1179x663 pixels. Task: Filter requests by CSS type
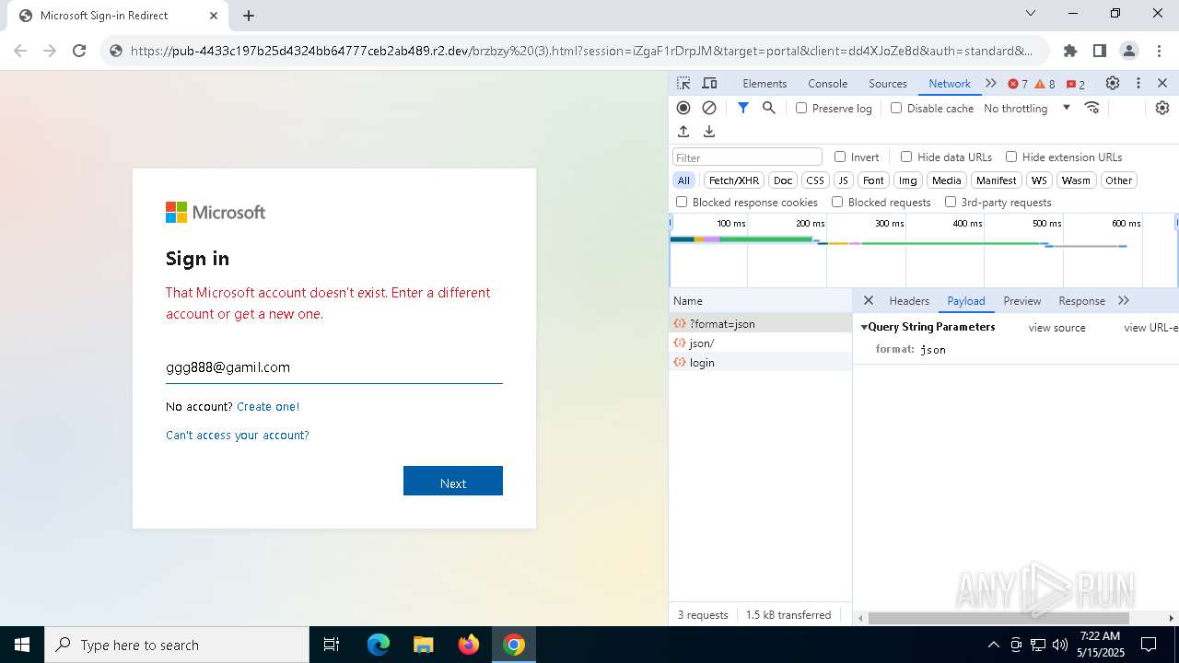tap(815, 180)
